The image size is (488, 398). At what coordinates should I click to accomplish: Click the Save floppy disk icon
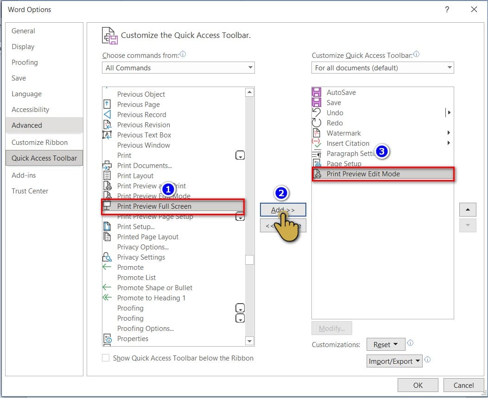click(x=317, y=102)
